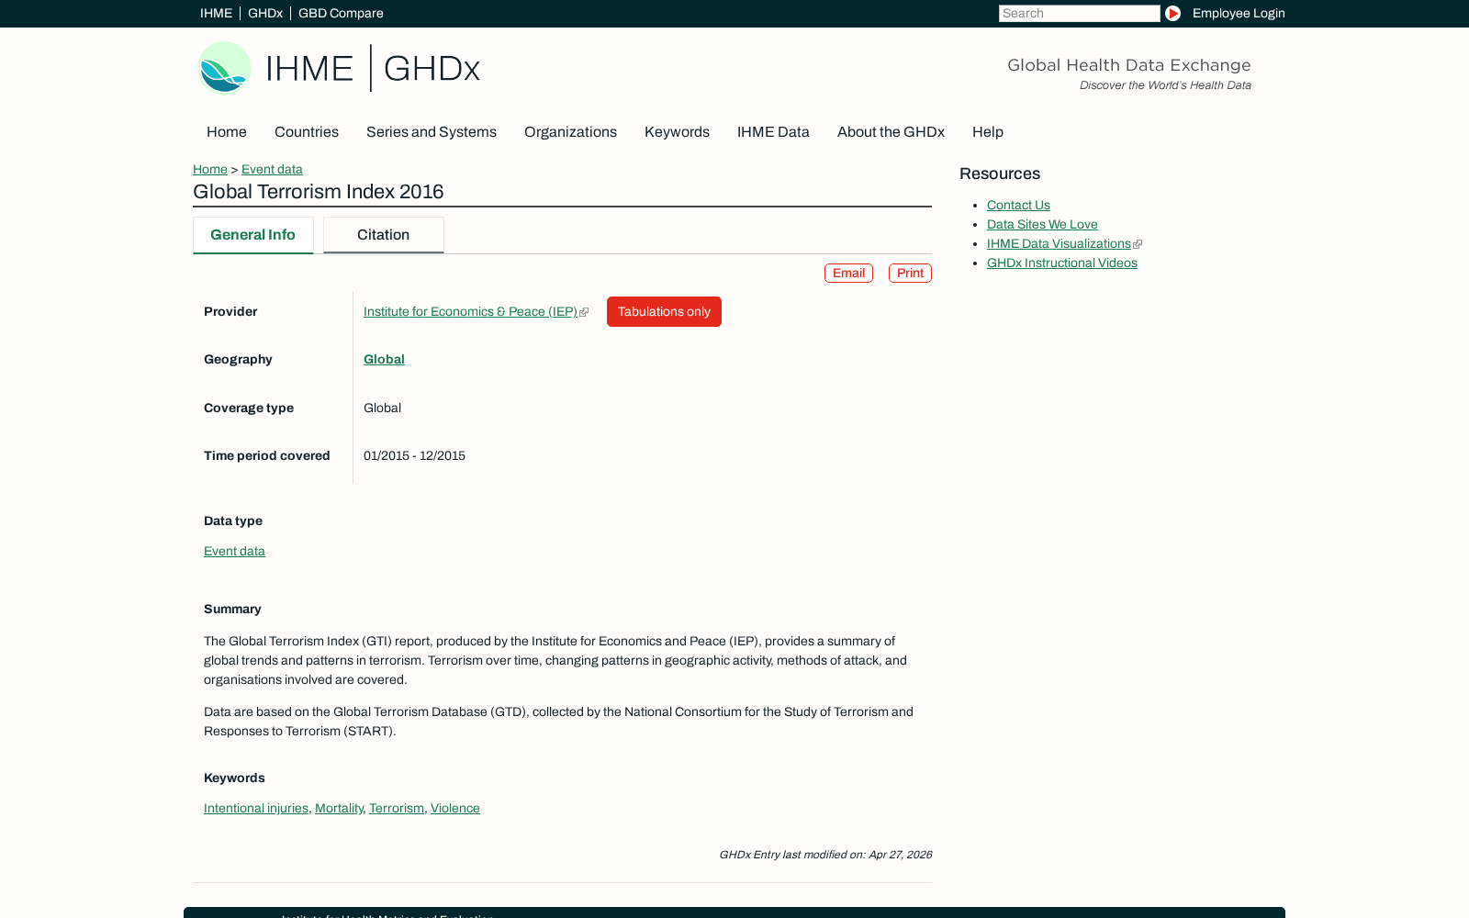Open Event data link under Data type
Screen dimensions: 1469x918
[234, 552]
